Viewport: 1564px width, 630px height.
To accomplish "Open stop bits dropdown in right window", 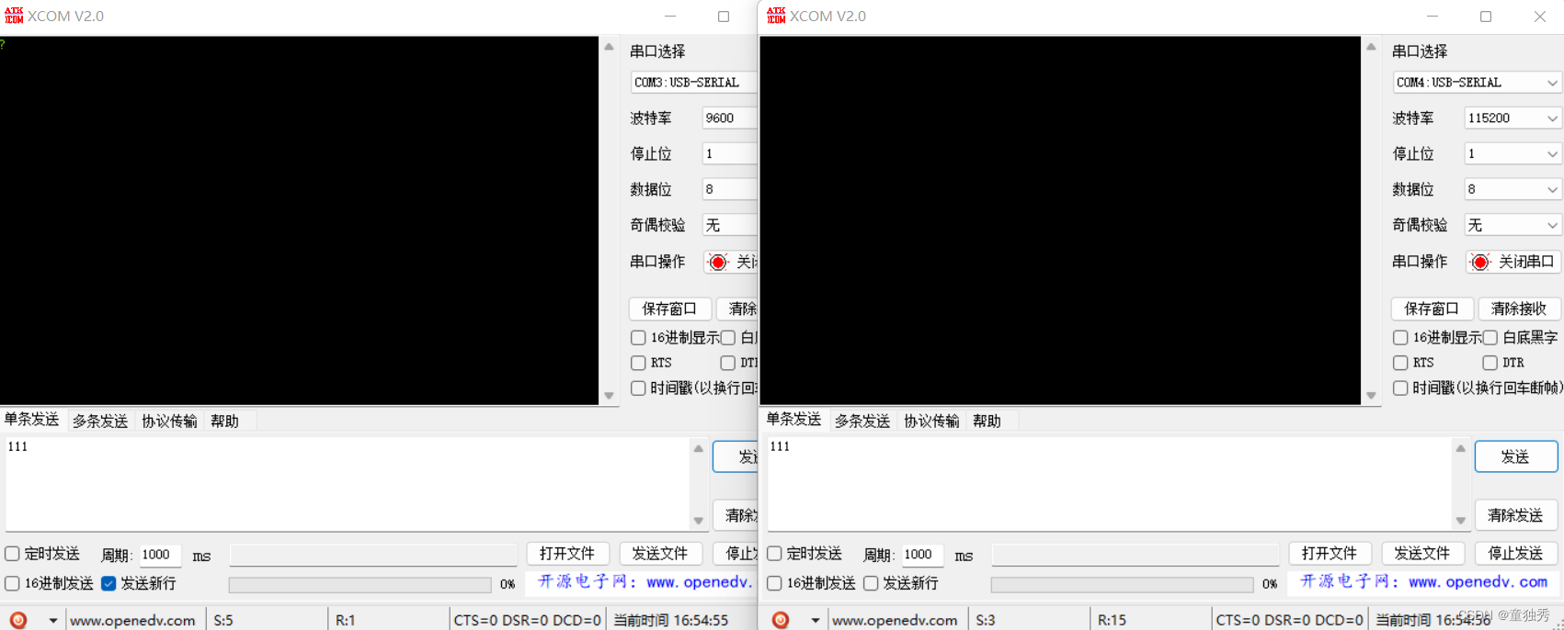I will 1513,154.
